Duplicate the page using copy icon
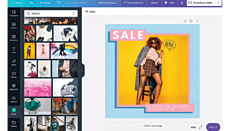 [191, 21]
